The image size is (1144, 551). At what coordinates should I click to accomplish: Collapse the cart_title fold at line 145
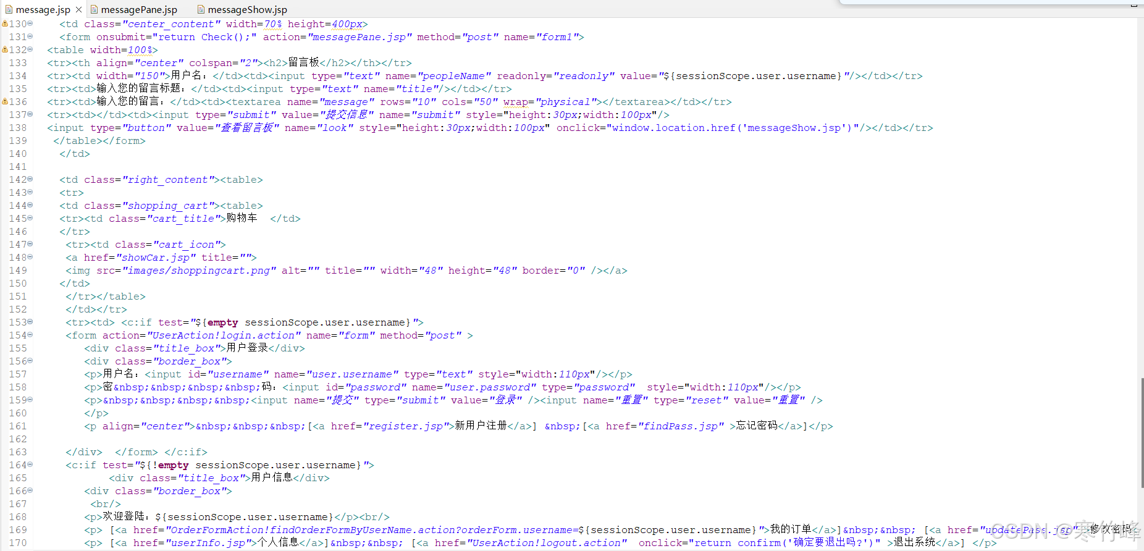coord(30,218)
